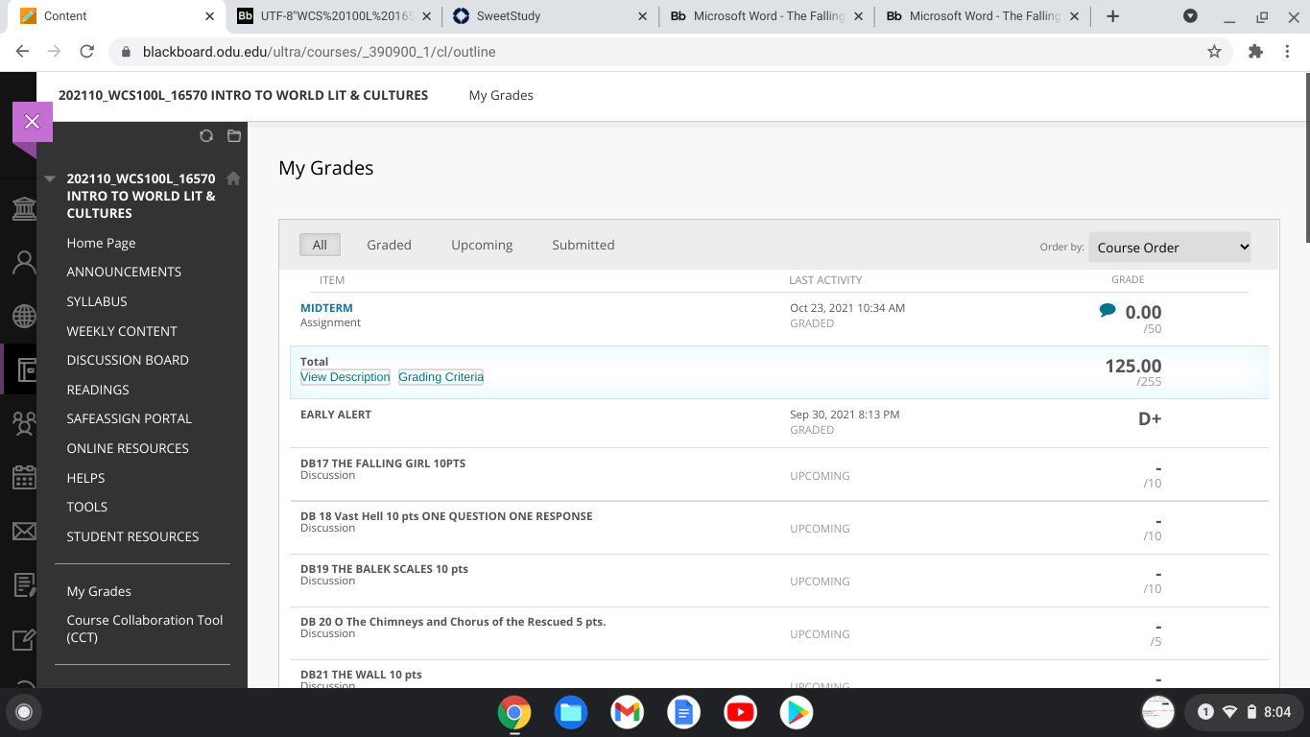1310x737 pixels.
Task: Open the Institution page icon in sidebar
Action: [24, 208]
